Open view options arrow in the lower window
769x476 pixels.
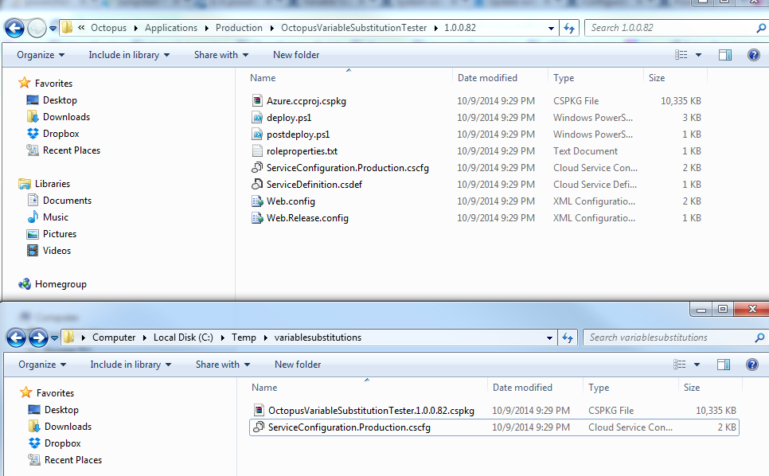pos(697,365)
